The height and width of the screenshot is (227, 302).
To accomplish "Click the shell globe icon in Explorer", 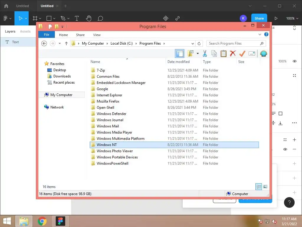I will (x=263, y=53).
